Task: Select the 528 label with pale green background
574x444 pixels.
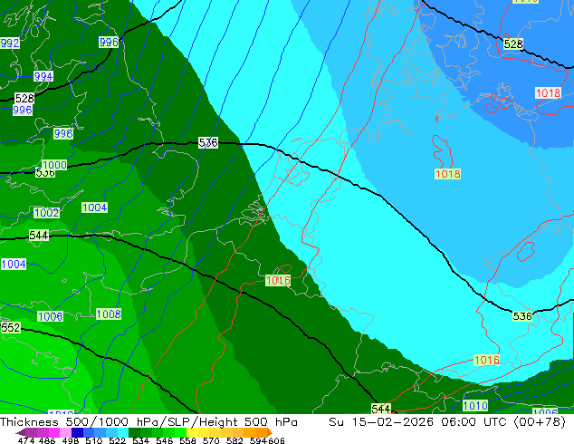Action: [512, 44]
